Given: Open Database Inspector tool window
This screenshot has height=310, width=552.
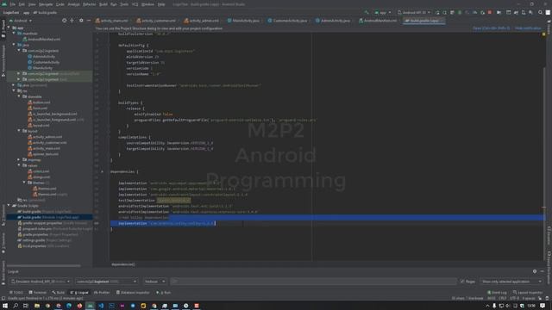Looking at the screenshot, I should click(133, 293).
